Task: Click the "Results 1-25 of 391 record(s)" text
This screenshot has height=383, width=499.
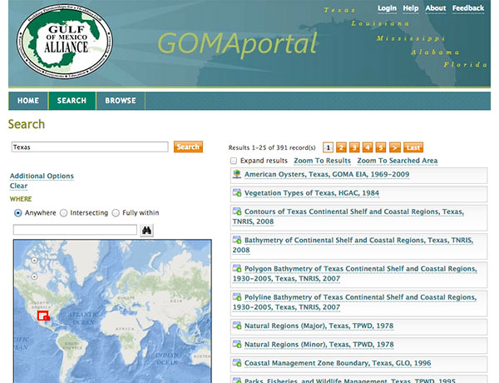Action: coord(272,147)
